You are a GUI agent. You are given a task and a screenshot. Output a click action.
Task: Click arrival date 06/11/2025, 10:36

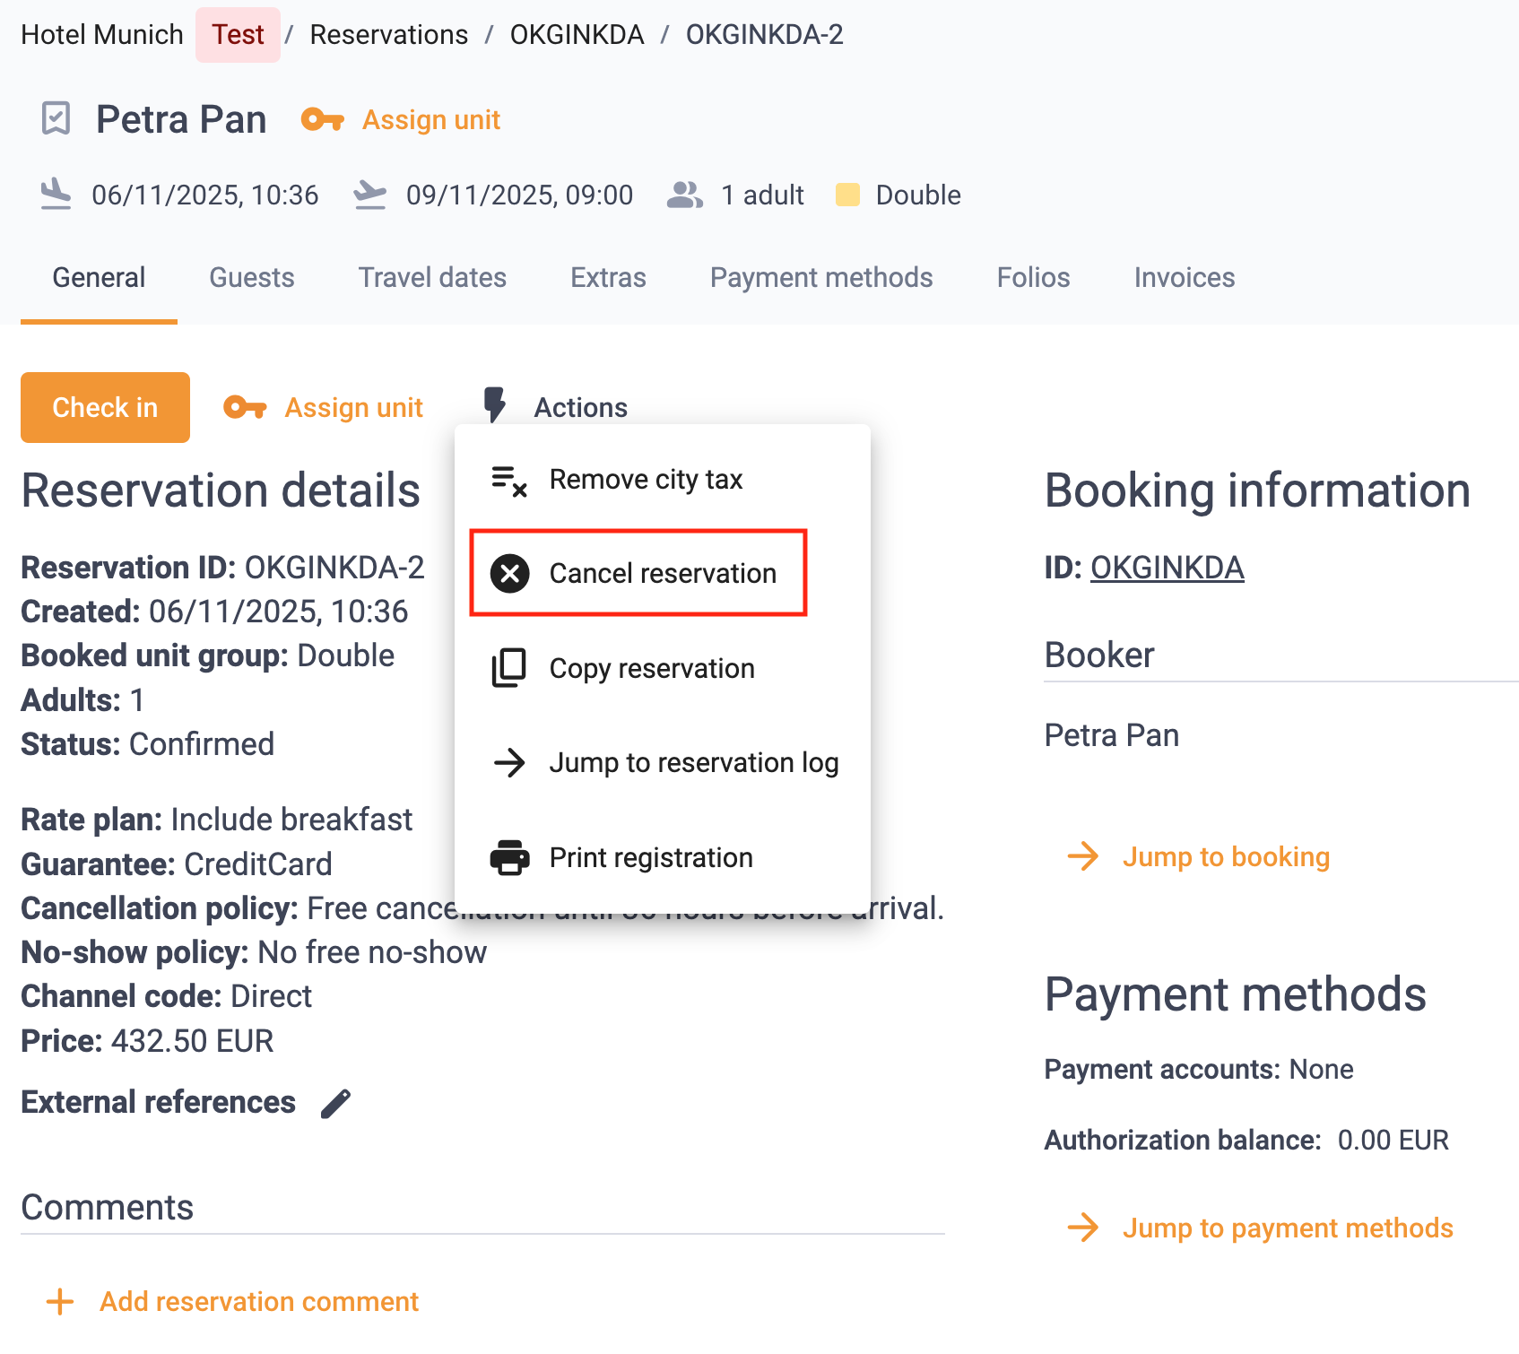tap(205, 195)
